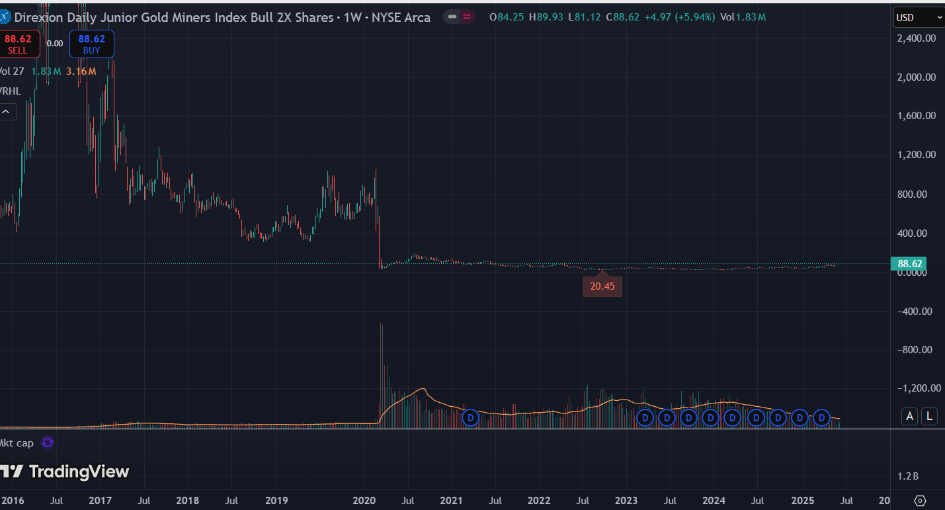Open the TradingView logo
945x510 pixels.
point(65,472)
